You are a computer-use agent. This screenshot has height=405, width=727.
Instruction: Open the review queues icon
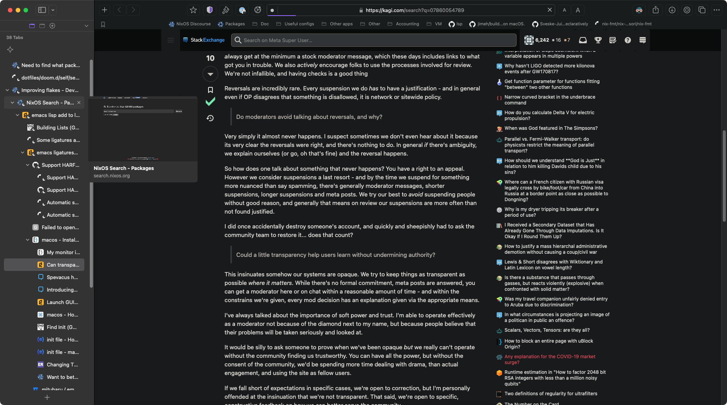[x=613, y=40]
